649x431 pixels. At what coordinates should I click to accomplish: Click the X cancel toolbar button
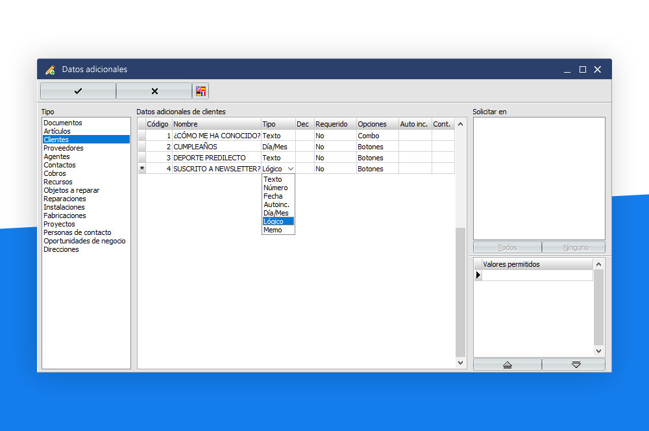tap(154, 91)
